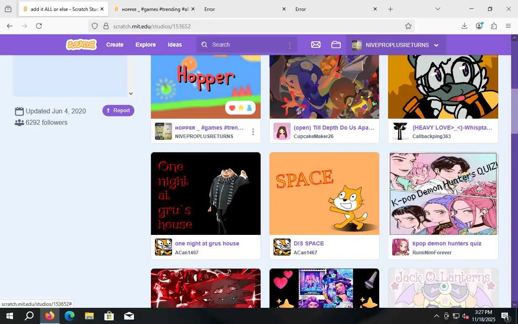
Task: Click the NIVEPROPLUSRETURNS profile avatar in navbar
Action: (357, 45)
